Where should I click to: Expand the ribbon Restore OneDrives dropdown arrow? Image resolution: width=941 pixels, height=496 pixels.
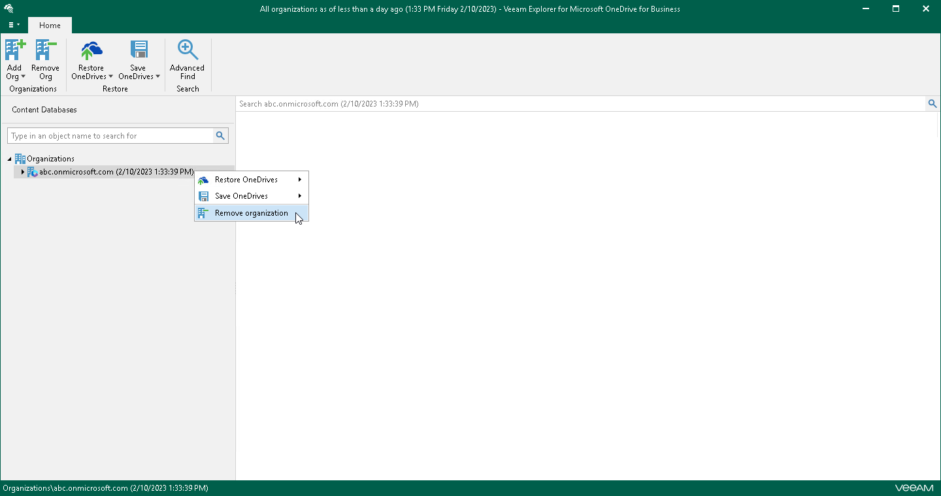110,76
